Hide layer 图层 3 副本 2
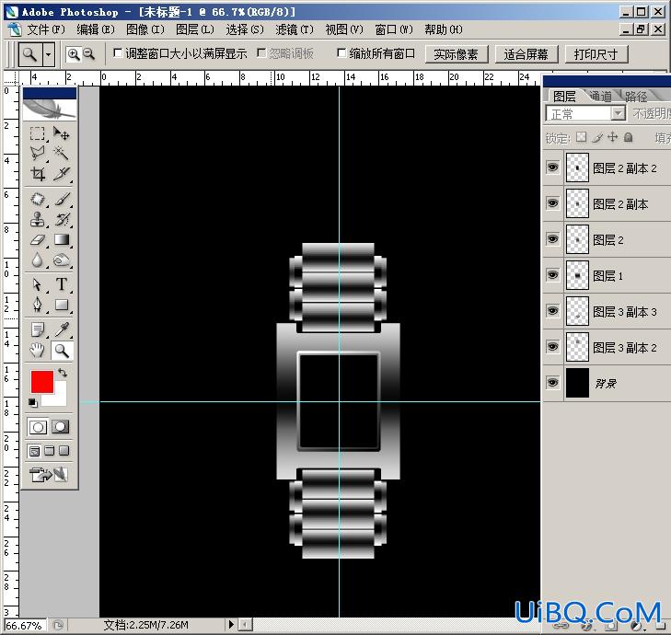Viewport: 671px width, 635px height. click(553, 346)
